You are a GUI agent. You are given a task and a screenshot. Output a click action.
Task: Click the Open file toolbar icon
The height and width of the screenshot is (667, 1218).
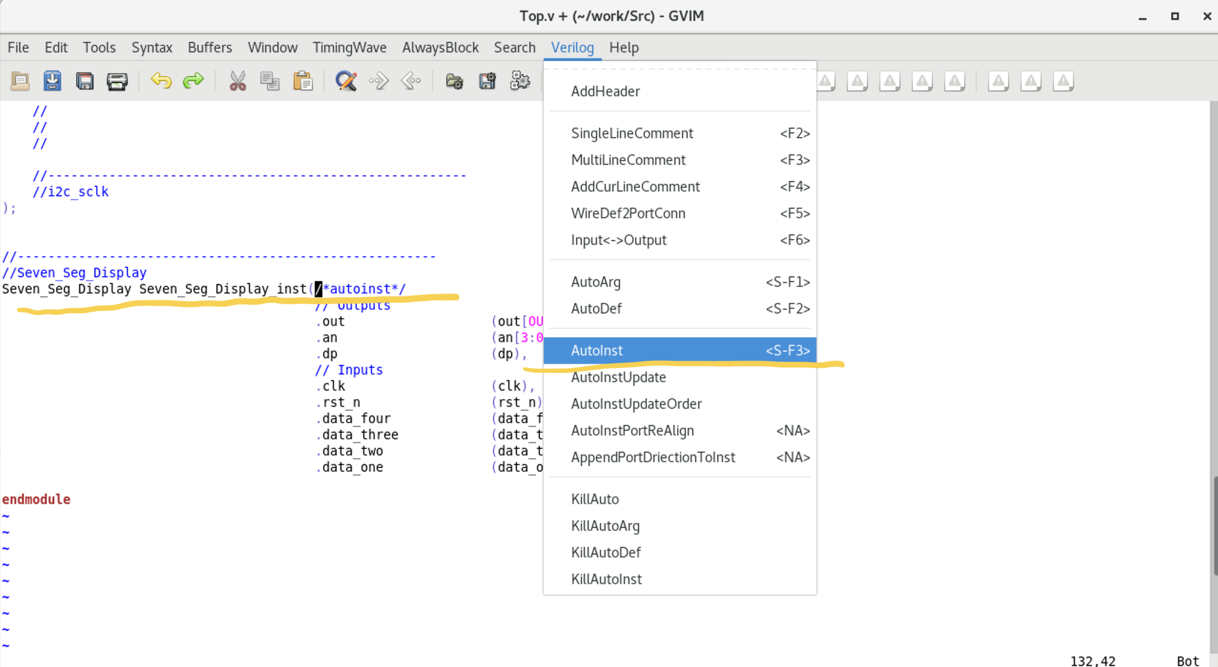(20, 81)
